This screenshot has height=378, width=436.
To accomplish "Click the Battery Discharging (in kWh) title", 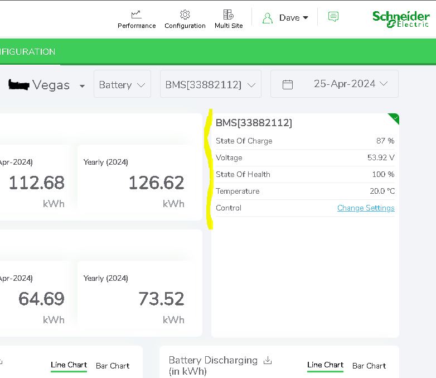I will point(213,366).
